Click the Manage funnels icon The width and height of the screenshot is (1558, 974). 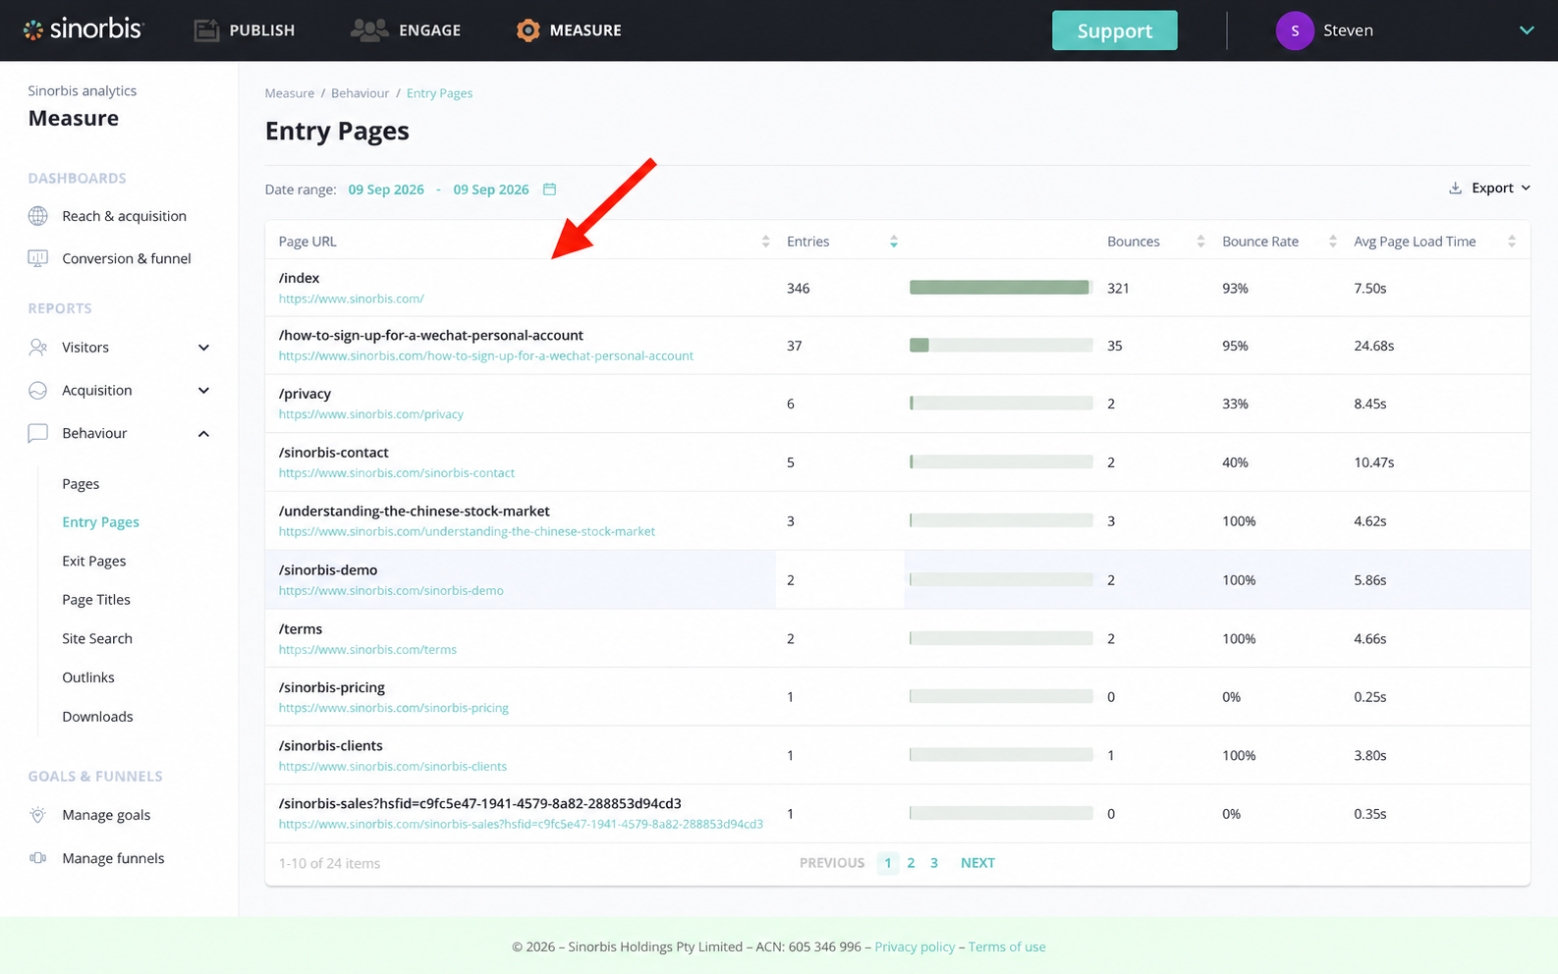coord(38,858)
